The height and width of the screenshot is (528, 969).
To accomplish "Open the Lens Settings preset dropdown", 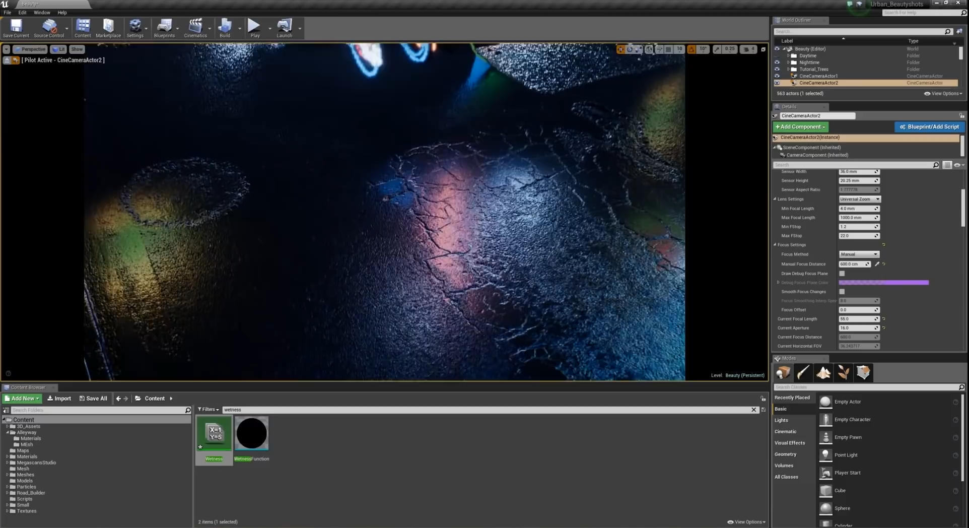I will pyautogui.click(x=860, y=199).
